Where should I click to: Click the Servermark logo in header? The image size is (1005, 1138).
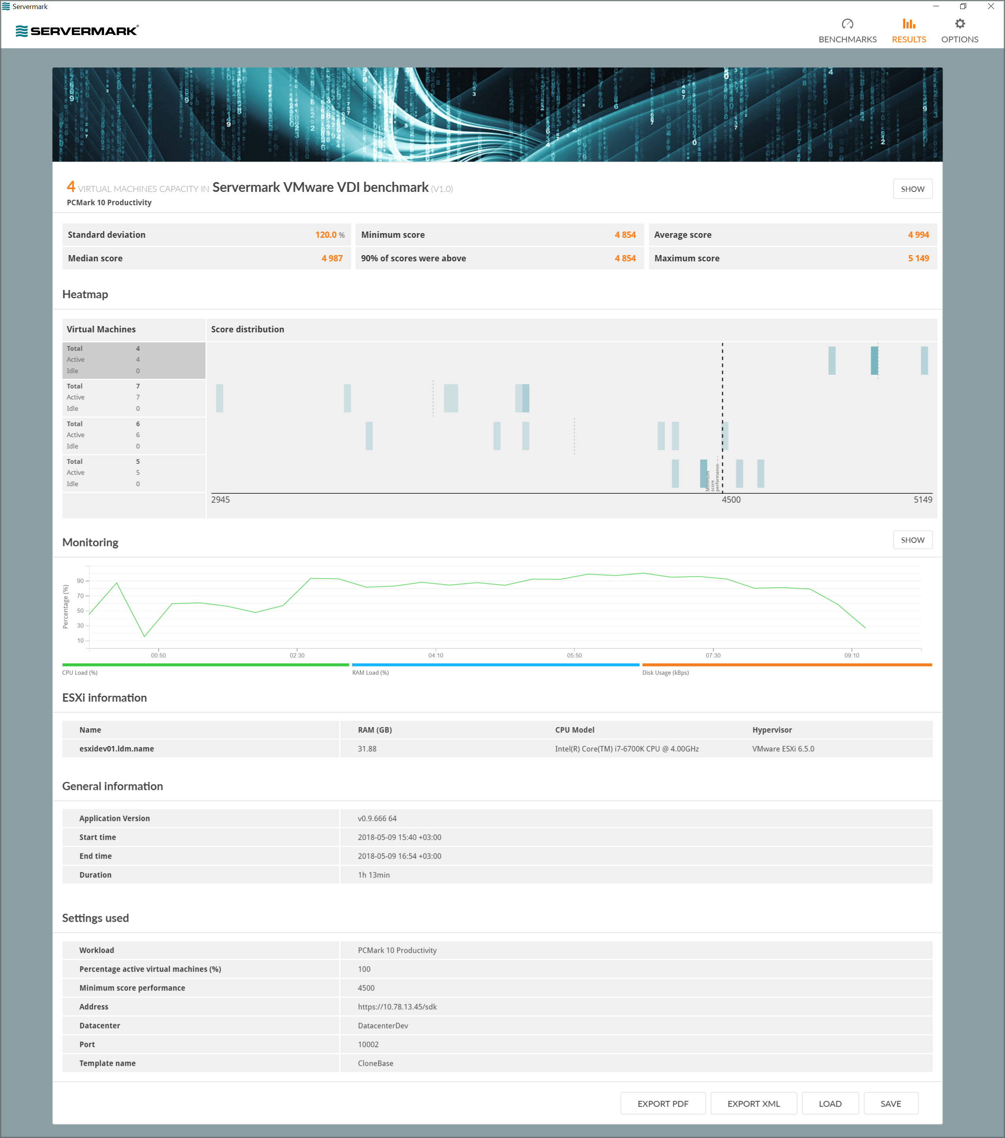77,31
